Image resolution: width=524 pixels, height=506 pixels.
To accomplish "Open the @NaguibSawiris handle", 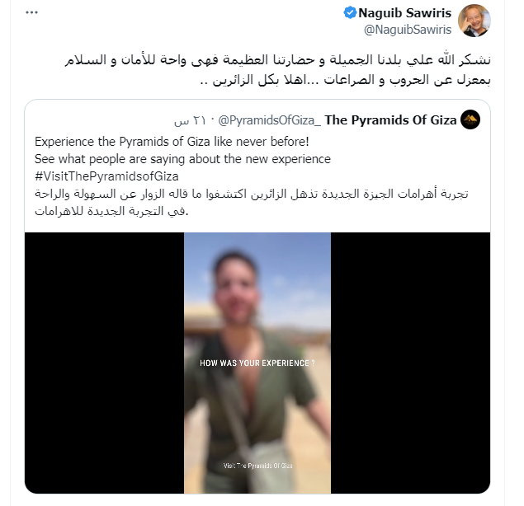I will [x=408, y=30].
